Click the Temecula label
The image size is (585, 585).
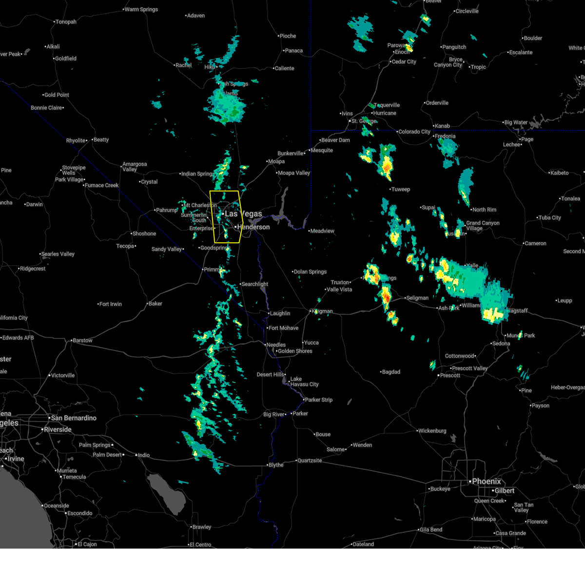[74, 477]
